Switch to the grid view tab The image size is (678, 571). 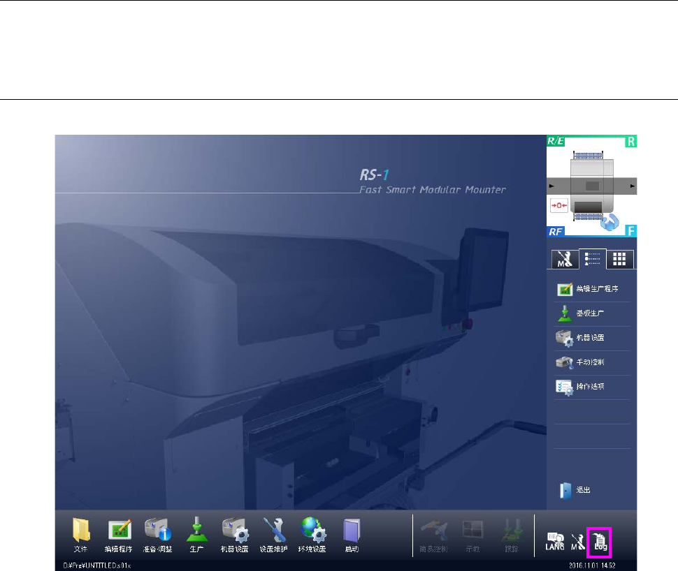coord(619,259)
